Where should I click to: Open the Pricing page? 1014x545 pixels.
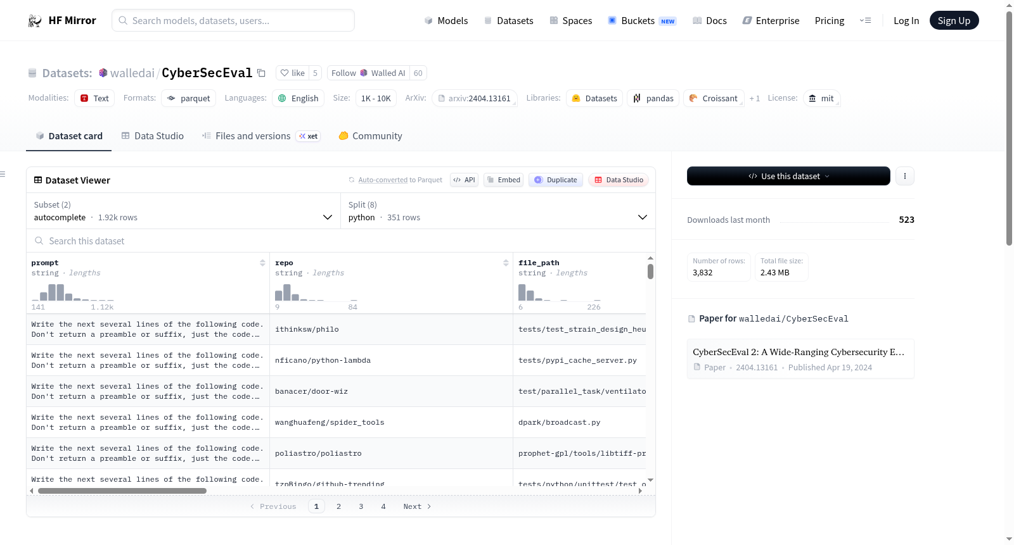click(x=830, y=21)
